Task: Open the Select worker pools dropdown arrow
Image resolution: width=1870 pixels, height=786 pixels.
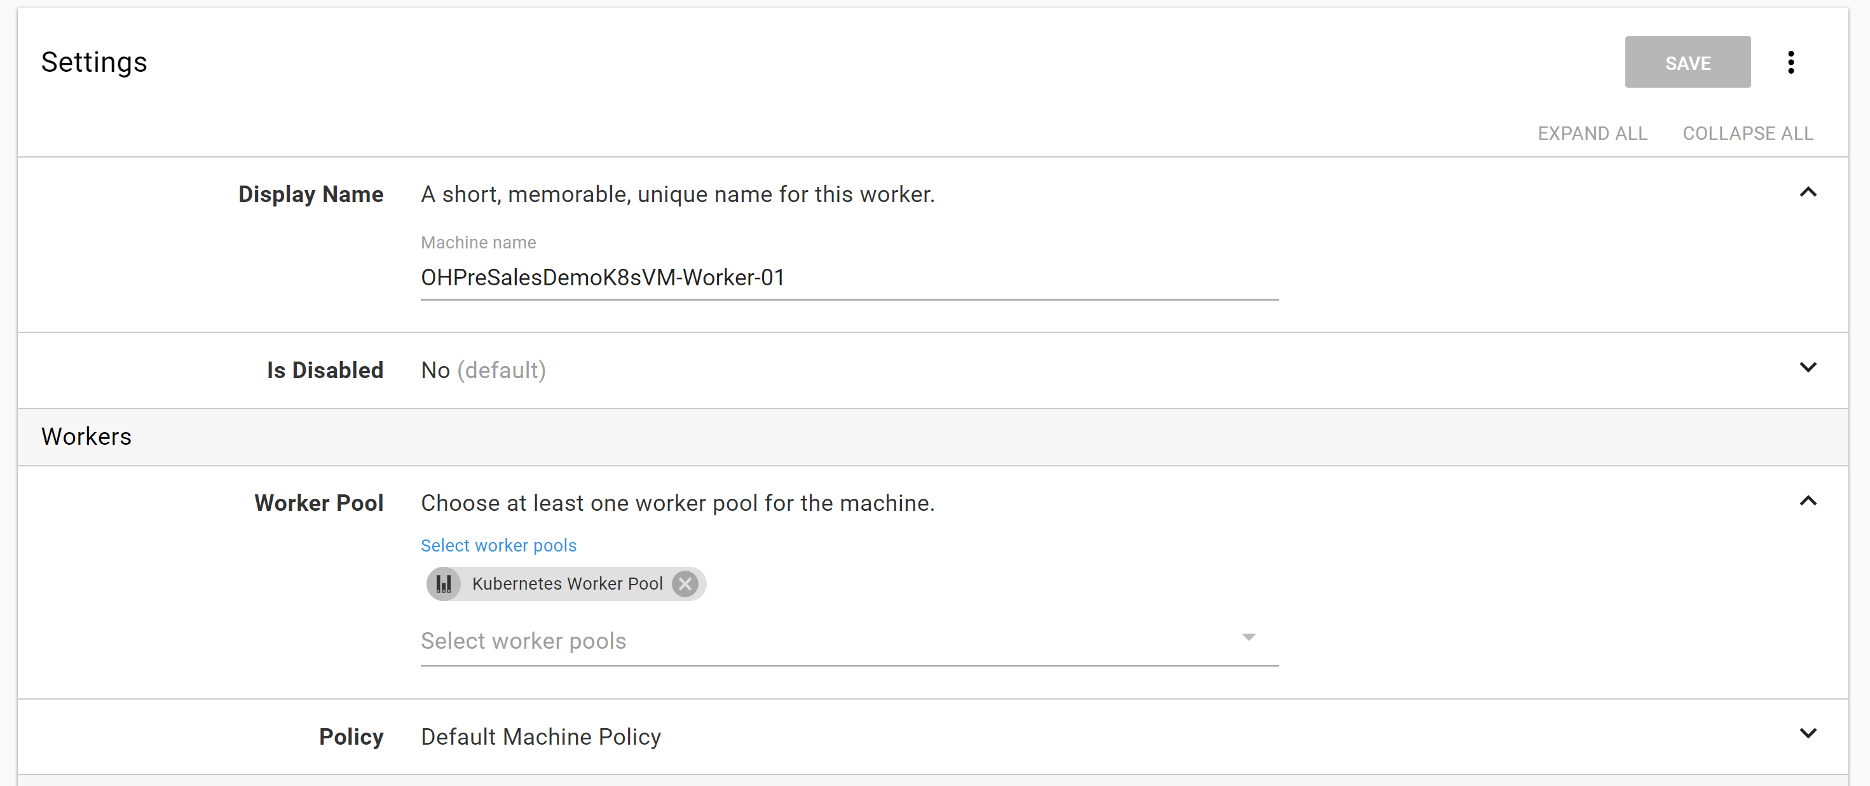Action: [1248, 638]
